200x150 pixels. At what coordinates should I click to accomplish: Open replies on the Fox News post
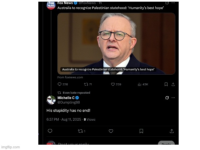63,84
